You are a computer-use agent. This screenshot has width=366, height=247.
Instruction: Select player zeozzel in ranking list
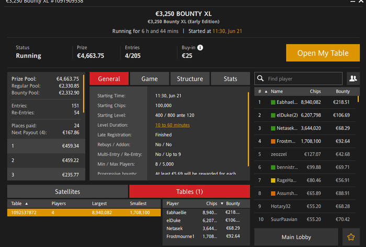(305, 154)
